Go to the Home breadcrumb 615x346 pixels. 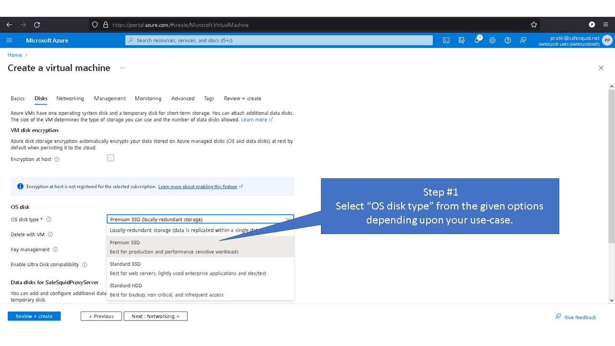pos(15,55)
